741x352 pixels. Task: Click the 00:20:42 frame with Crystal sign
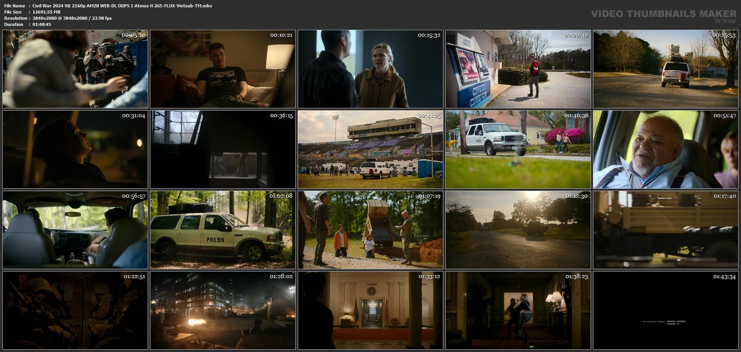coord(518,69)
